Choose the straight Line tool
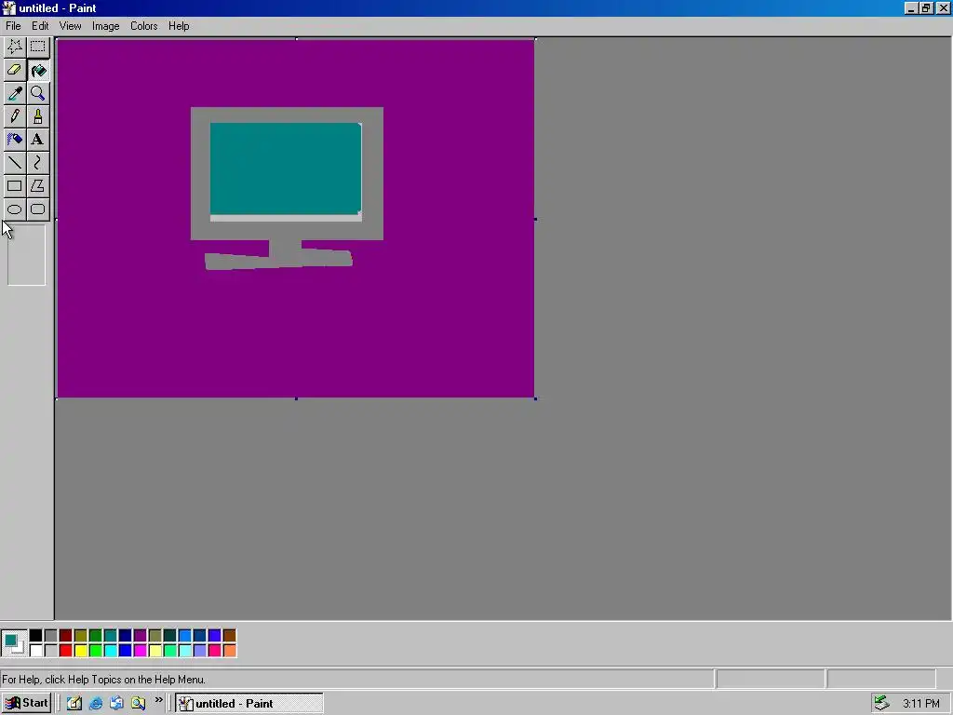Image resolution: width=953 pixels, height=715 pixels. pyautogui.click(x=15, y=162)
